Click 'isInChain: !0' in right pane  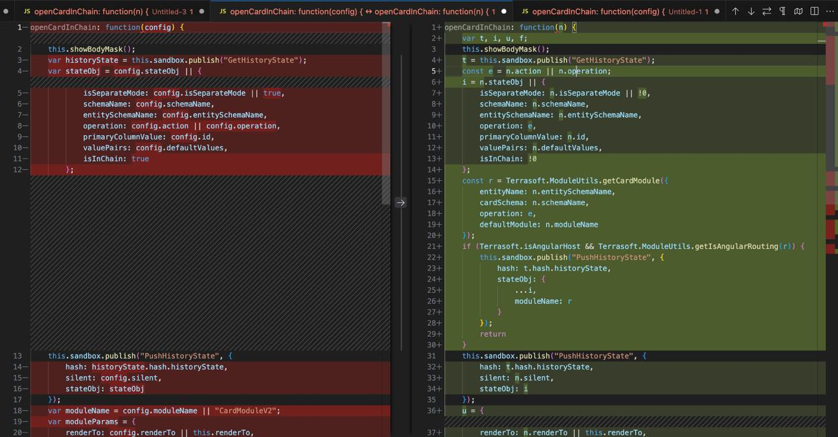click(508, 159)
